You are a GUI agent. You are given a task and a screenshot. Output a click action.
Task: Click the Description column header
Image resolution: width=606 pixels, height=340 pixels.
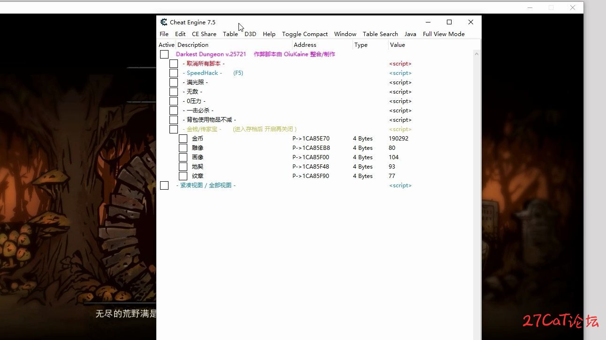(234, 45)
